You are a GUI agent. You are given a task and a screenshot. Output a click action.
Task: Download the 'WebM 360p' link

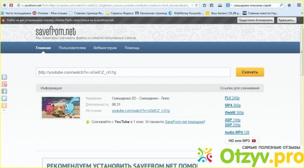point(234,112)
